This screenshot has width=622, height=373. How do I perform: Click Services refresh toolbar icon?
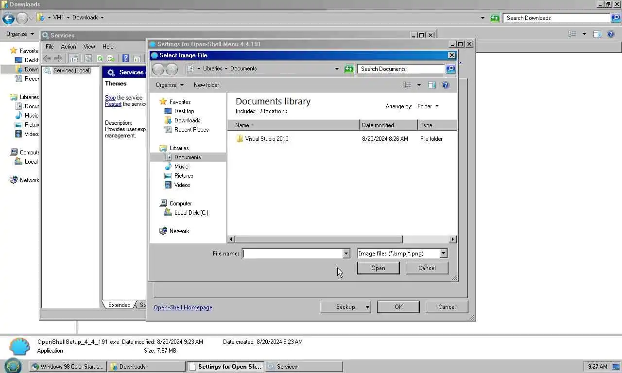(x=99, y=59)
